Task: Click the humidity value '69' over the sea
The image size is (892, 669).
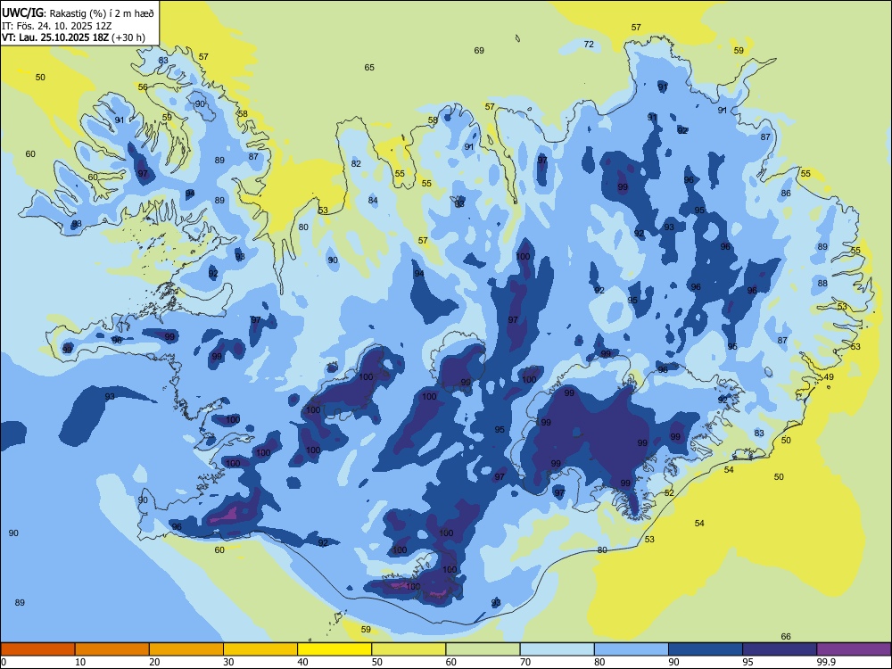Action: click(x=479, y=51)
